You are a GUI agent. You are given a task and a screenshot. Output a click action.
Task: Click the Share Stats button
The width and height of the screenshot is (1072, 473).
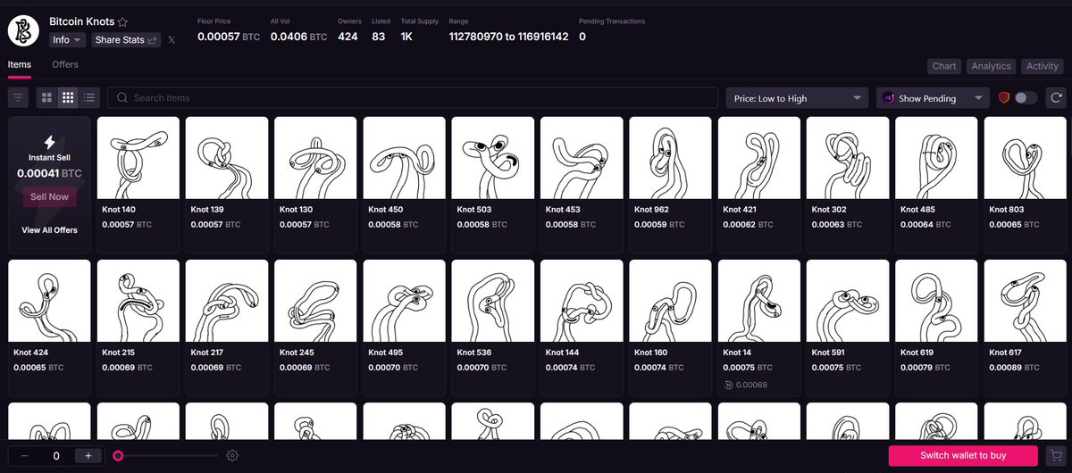(x=126, y=40)
